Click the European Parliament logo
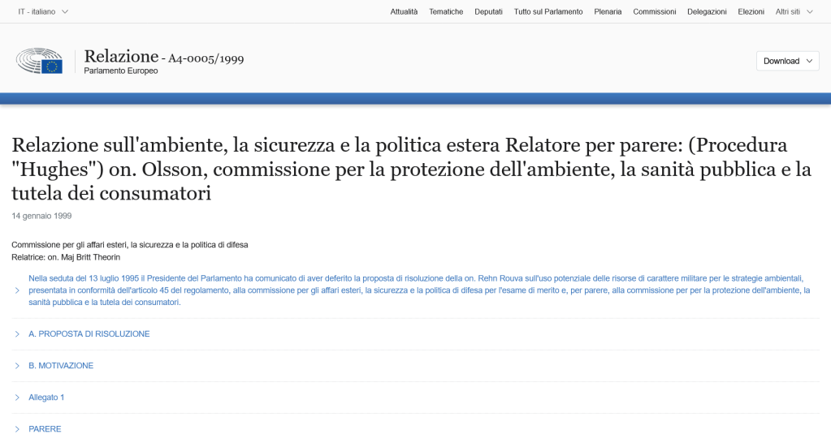Image resolution: width=831 pixels, height=447 pixels. pos(39,62)
